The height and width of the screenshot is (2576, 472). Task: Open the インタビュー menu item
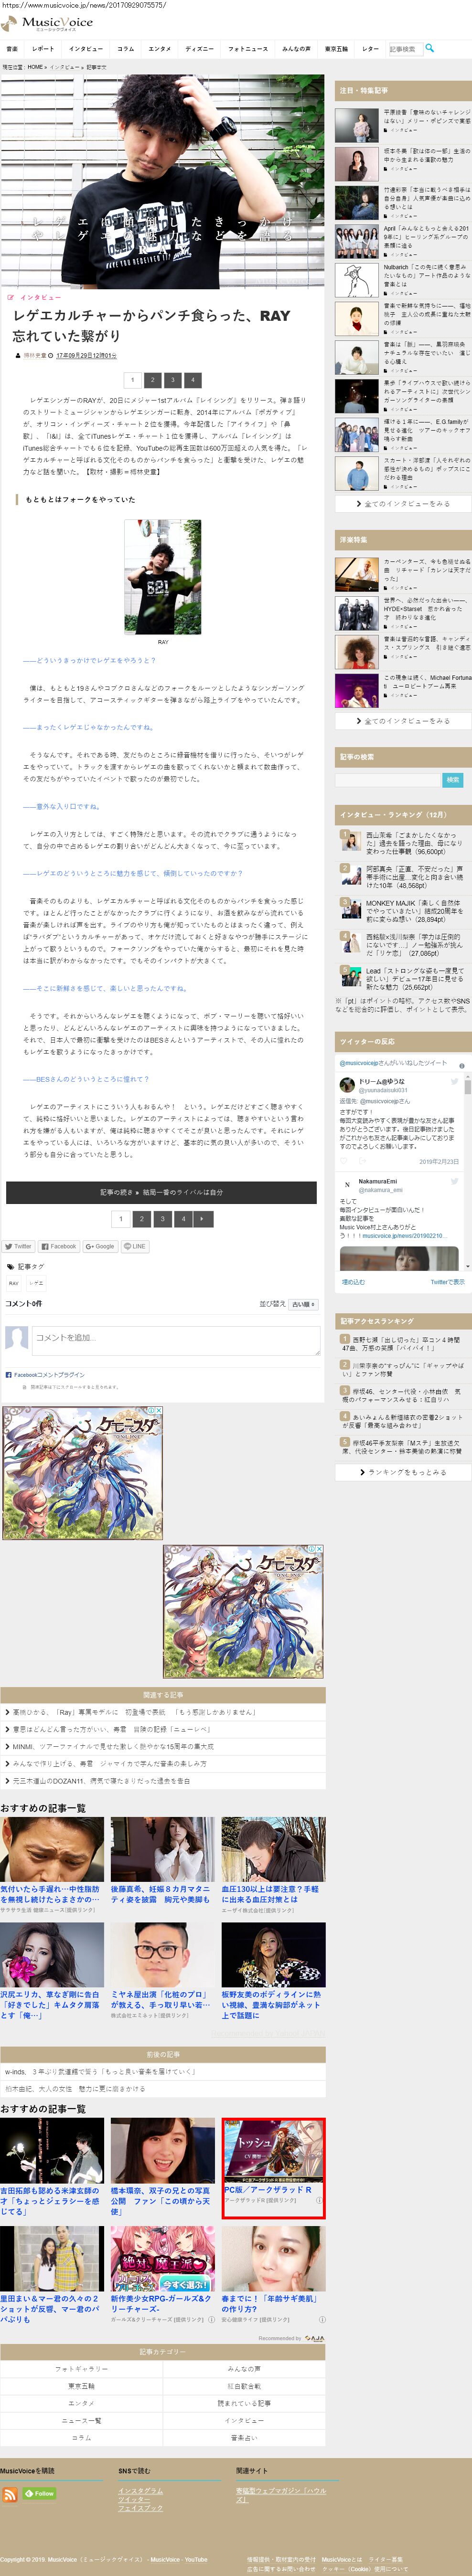86,48
